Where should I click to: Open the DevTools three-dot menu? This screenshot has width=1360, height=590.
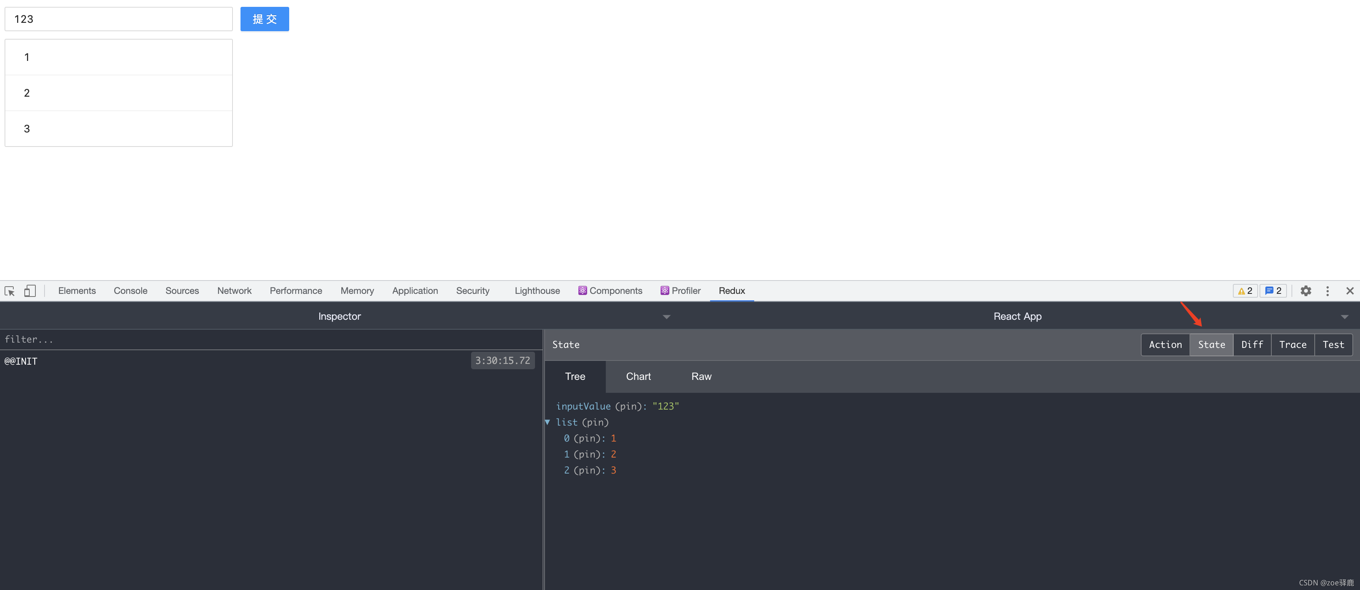click(x=1327, y=291)
